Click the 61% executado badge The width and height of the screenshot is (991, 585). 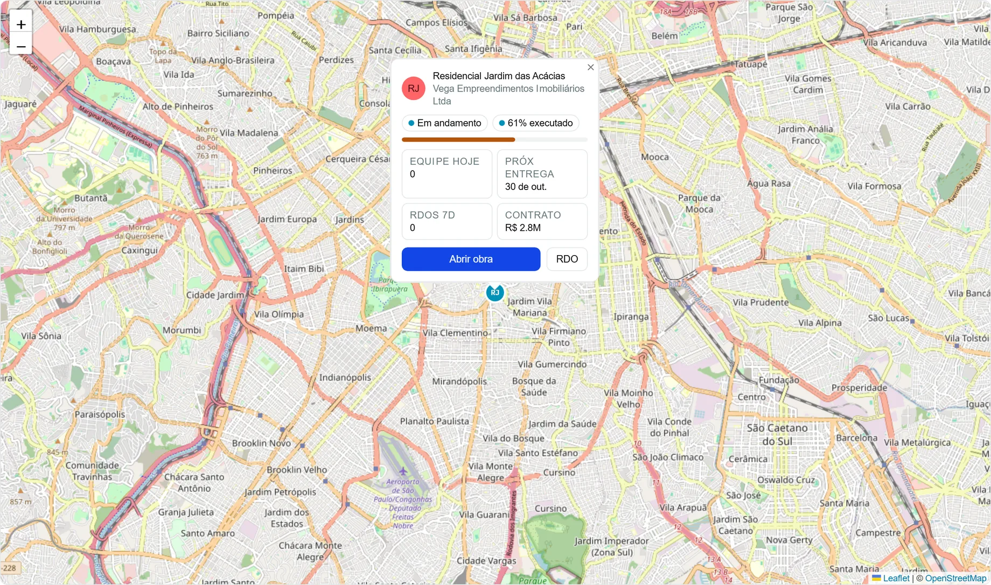(x=535, y=123)
